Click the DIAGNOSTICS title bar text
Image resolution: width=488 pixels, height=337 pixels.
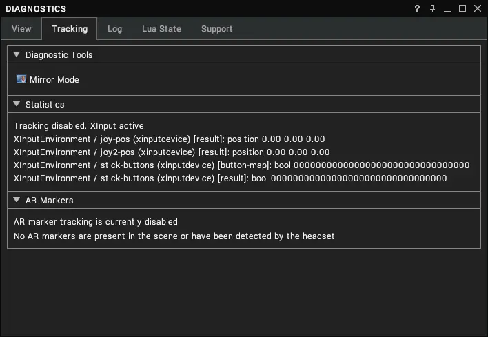36,9
